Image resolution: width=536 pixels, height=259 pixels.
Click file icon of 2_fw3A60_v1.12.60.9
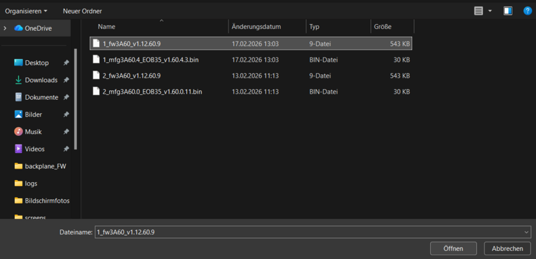96,76
